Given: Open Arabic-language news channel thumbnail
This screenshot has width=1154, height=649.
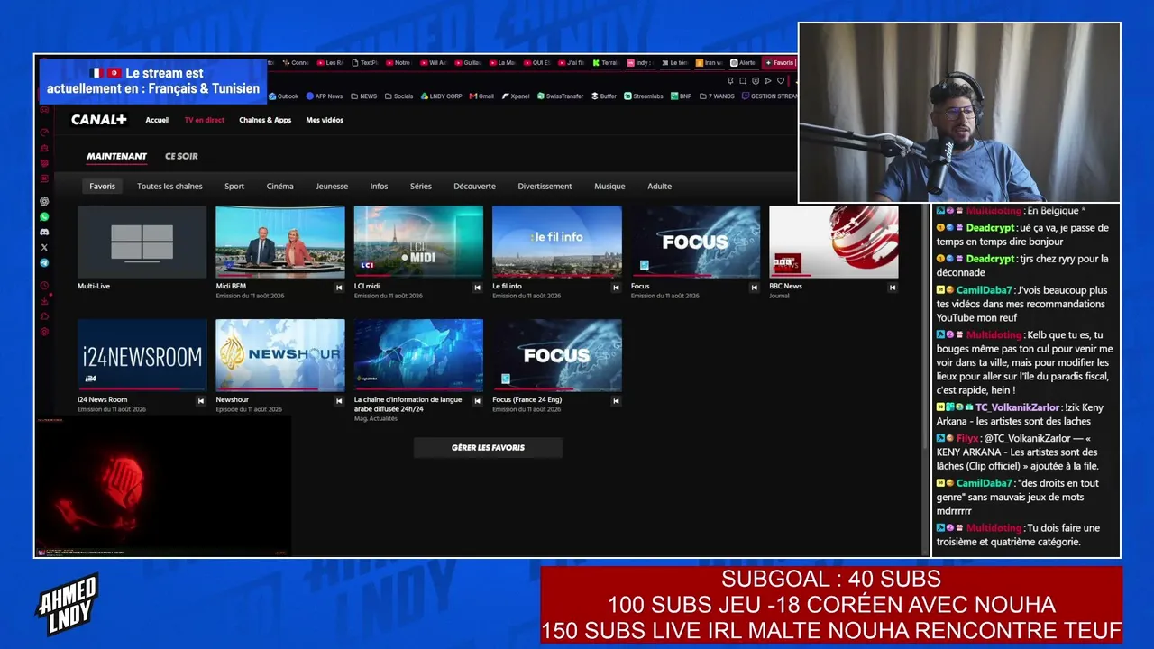Looking at the screenshot, I should pos(418,355).
